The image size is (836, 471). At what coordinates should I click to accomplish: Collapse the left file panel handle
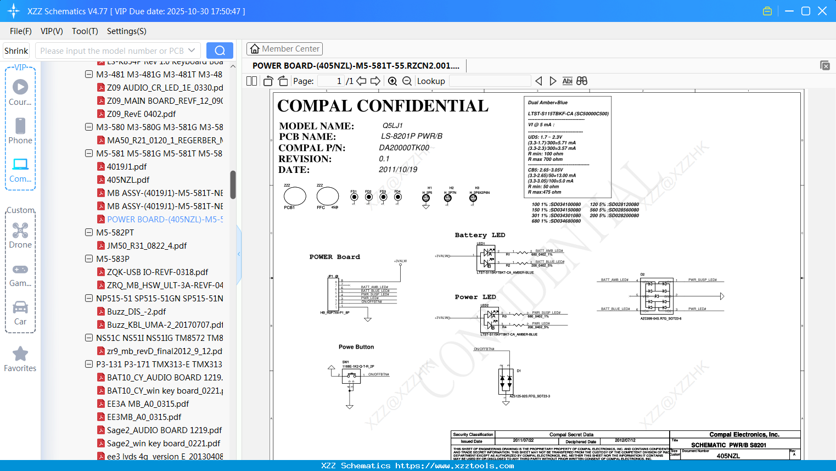[239, 254]
